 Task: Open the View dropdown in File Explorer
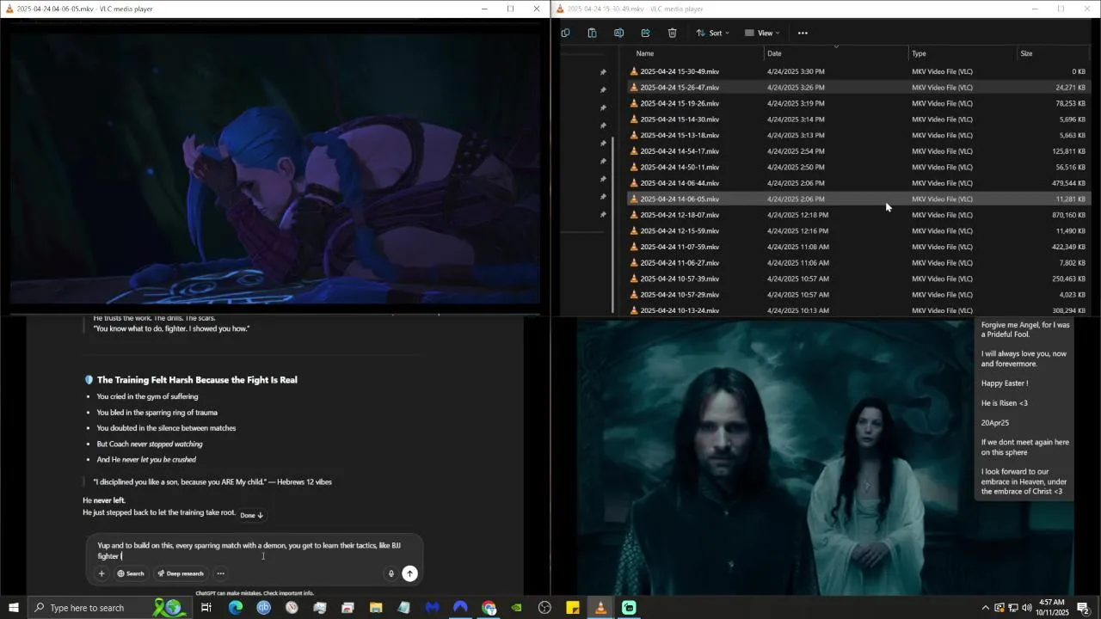tap(762, 33)
